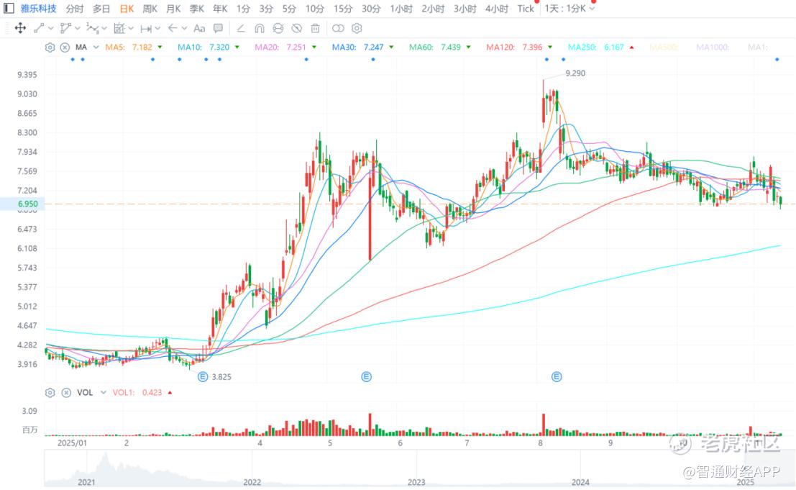Select the Aa text annotation tool

point(199,29)
